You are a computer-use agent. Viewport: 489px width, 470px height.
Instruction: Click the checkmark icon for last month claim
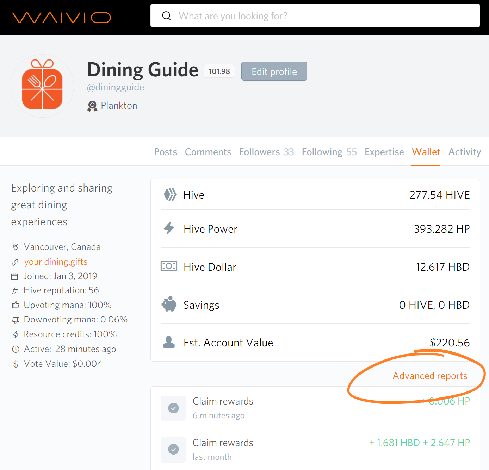tap(173, 450)
